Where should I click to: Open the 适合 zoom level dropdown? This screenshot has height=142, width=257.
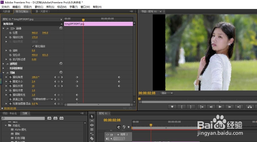click(x=167, y=93)
